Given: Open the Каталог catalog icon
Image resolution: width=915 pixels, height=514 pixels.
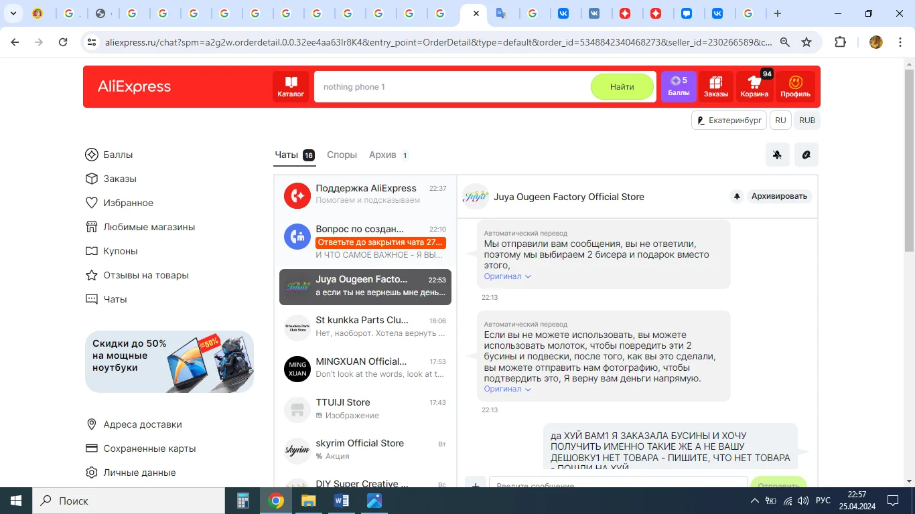Looking at the screenshot, I should 291,86.
